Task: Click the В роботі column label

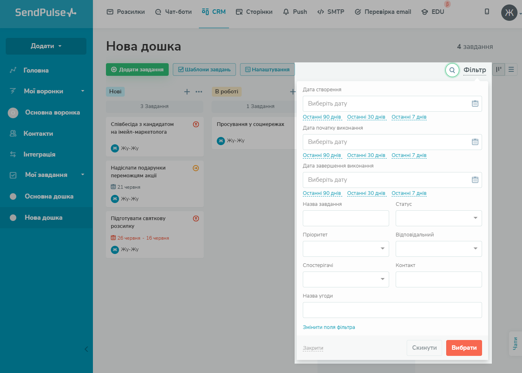Action: click(227, 92)
